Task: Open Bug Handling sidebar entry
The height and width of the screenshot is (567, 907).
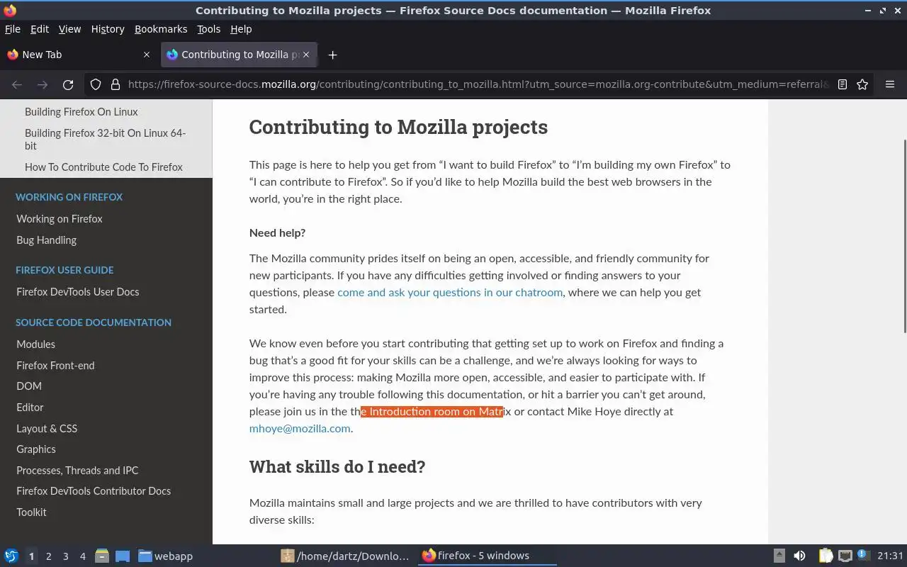Action: [47, 240]
